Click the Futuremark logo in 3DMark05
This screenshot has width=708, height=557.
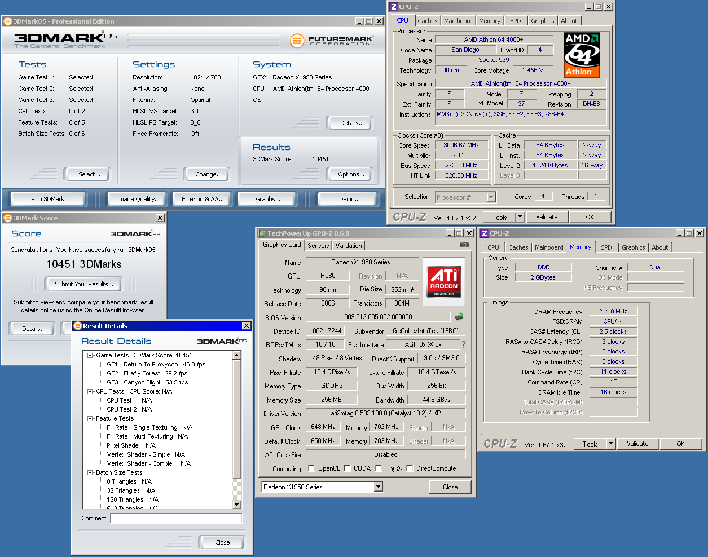coord(331,41)
